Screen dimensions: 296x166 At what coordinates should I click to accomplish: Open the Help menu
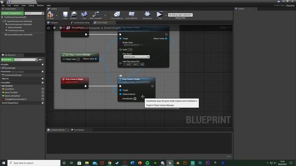pos(49,6)
